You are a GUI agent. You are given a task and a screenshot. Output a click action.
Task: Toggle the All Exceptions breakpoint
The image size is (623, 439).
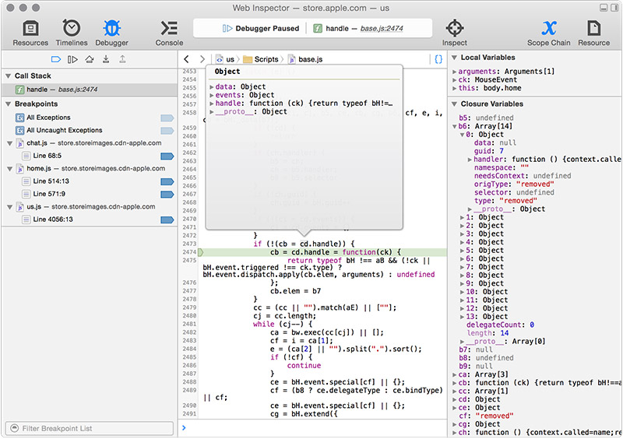167,118
